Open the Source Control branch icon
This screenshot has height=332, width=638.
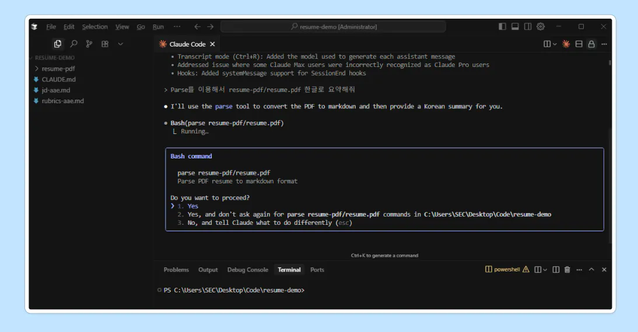[x=89, y=44]
